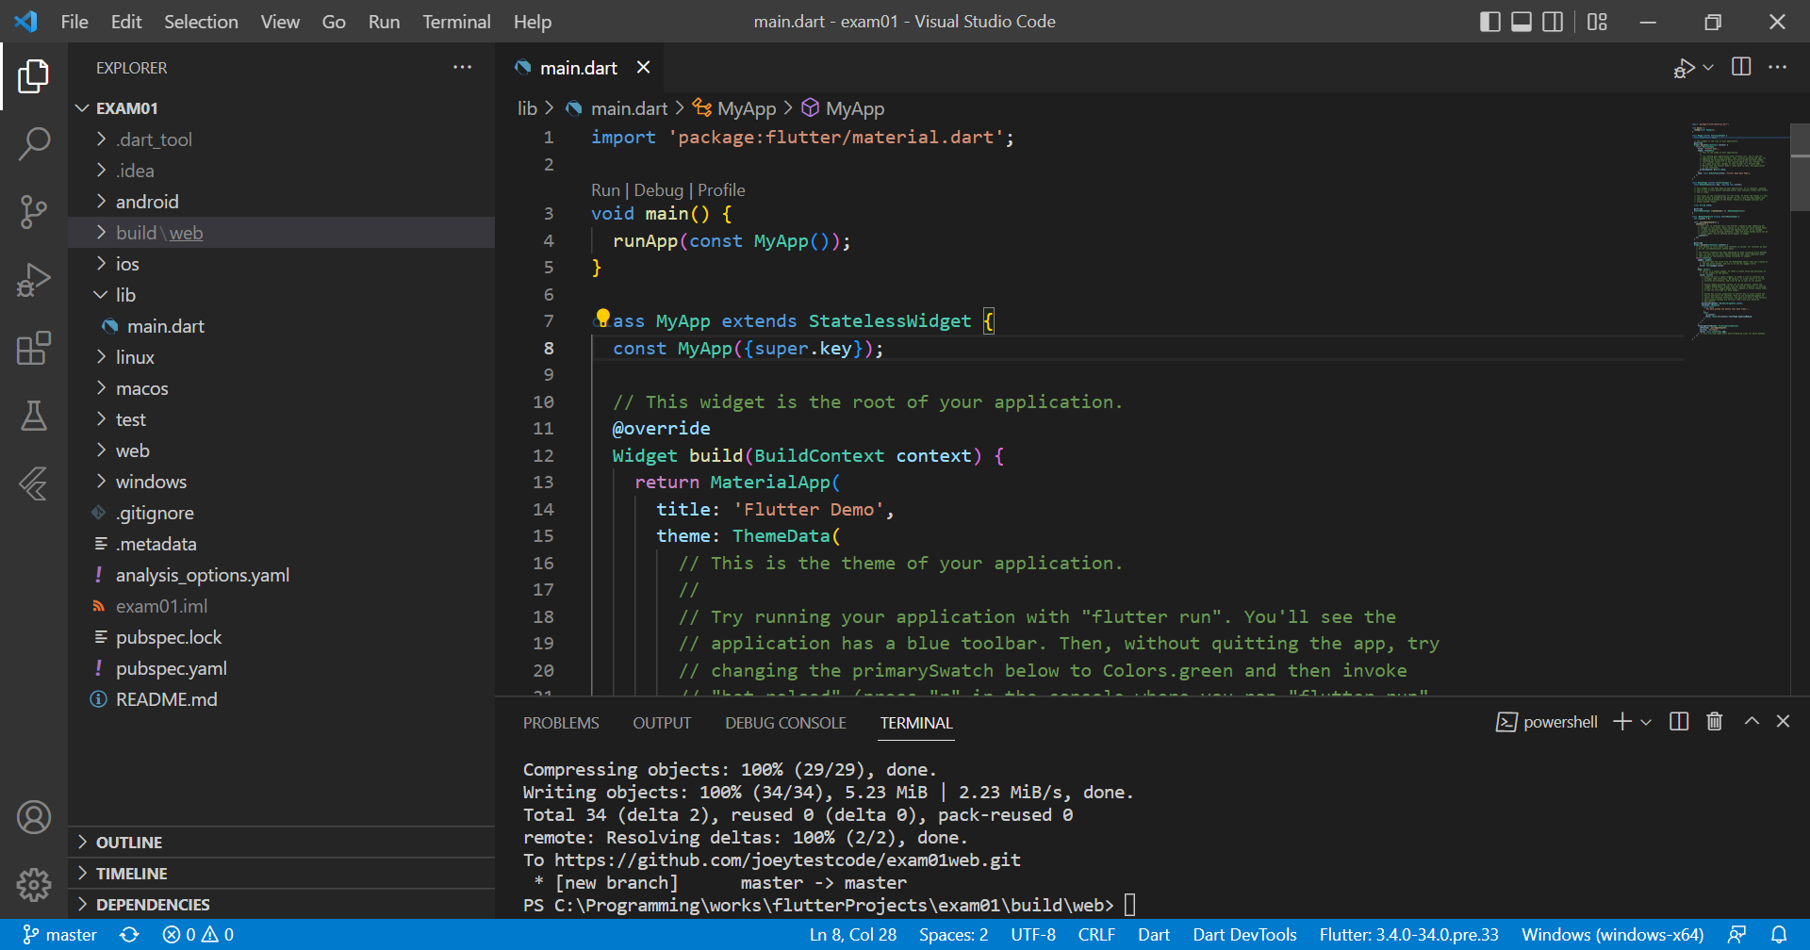Open the Accounts icon
Screen dimensions: 1810x950
click(x=34, y=817)
